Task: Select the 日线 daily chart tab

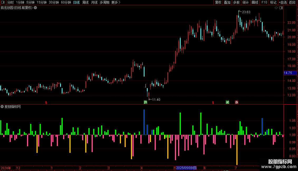Action: [x=76, y=2]
